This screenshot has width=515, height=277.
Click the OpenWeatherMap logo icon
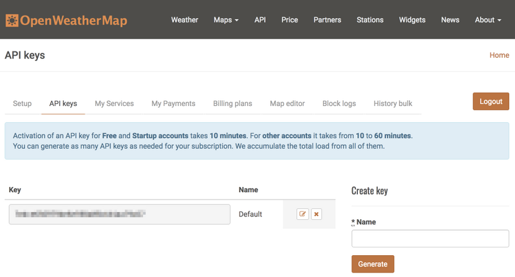[x=12, y=20]
